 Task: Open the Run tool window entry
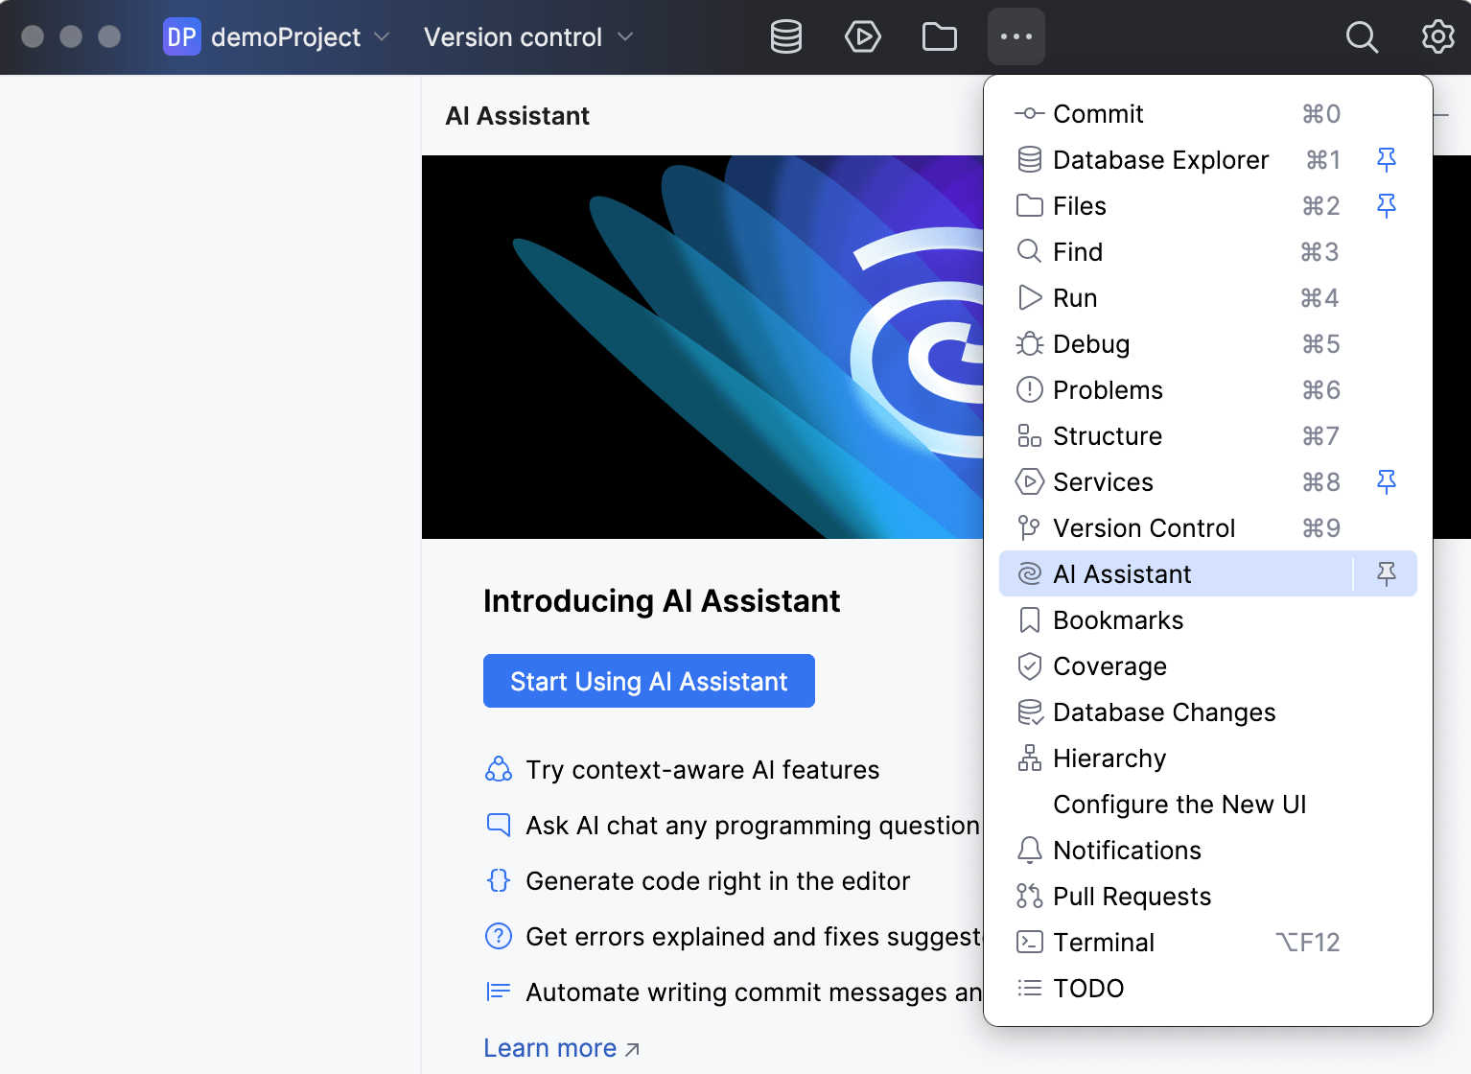[1208, 297]
